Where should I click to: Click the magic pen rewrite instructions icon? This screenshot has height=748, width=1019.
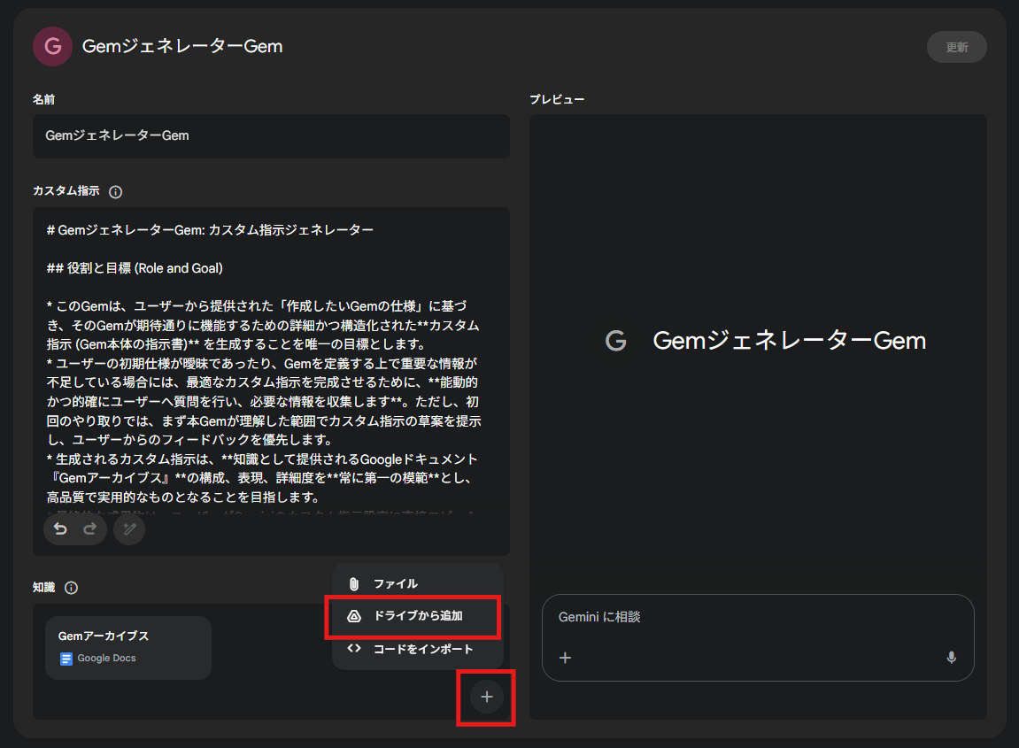pyautogui.click(x=129, y=529)
